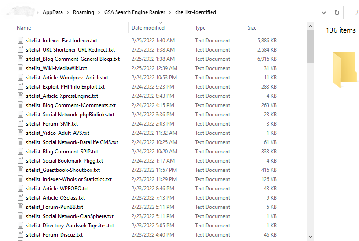Select file name sitelist_Wiki-MediaWiki.txt
The height and width of the screenshot is (241, 359).
click(x=57, y=68)
